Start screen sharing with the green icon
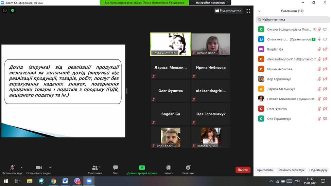 142,168
